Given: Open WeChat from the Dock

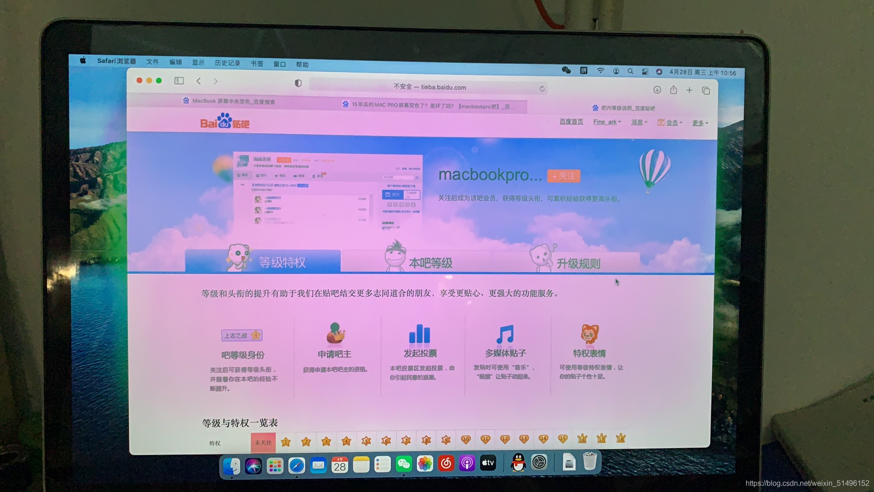Looking at the screenshot, I should pyautogui.click(x=404, y=463).
